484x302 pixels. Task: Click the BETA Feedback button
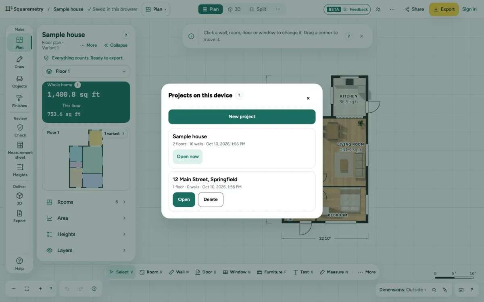(x=347, y=9)
